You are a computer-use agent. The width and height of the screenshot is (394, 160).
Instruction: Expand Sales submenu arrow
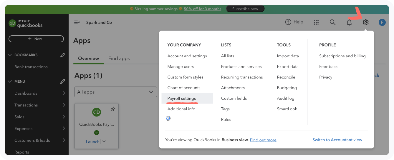[64, 117]
